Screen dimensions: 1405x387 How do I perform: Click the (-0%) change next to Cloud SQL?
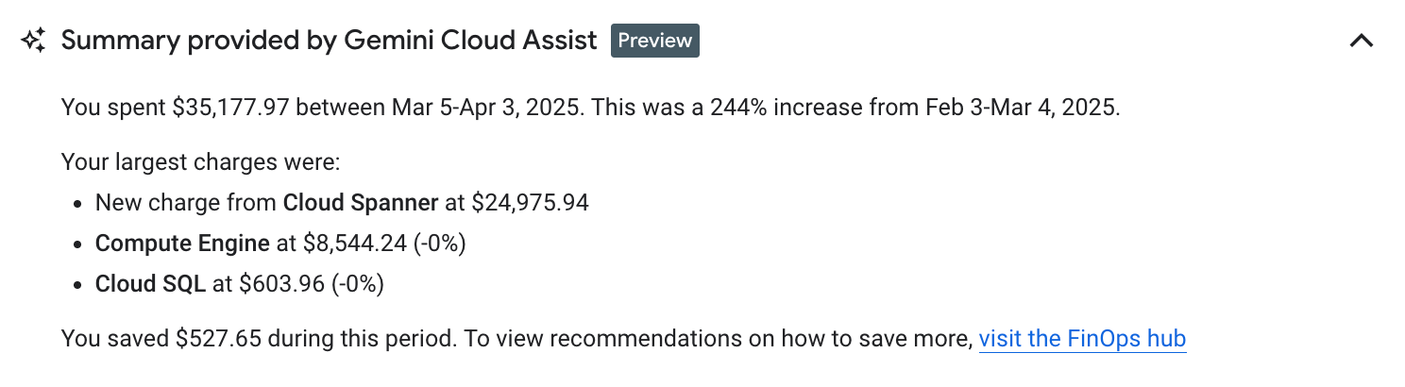(357, 284)
